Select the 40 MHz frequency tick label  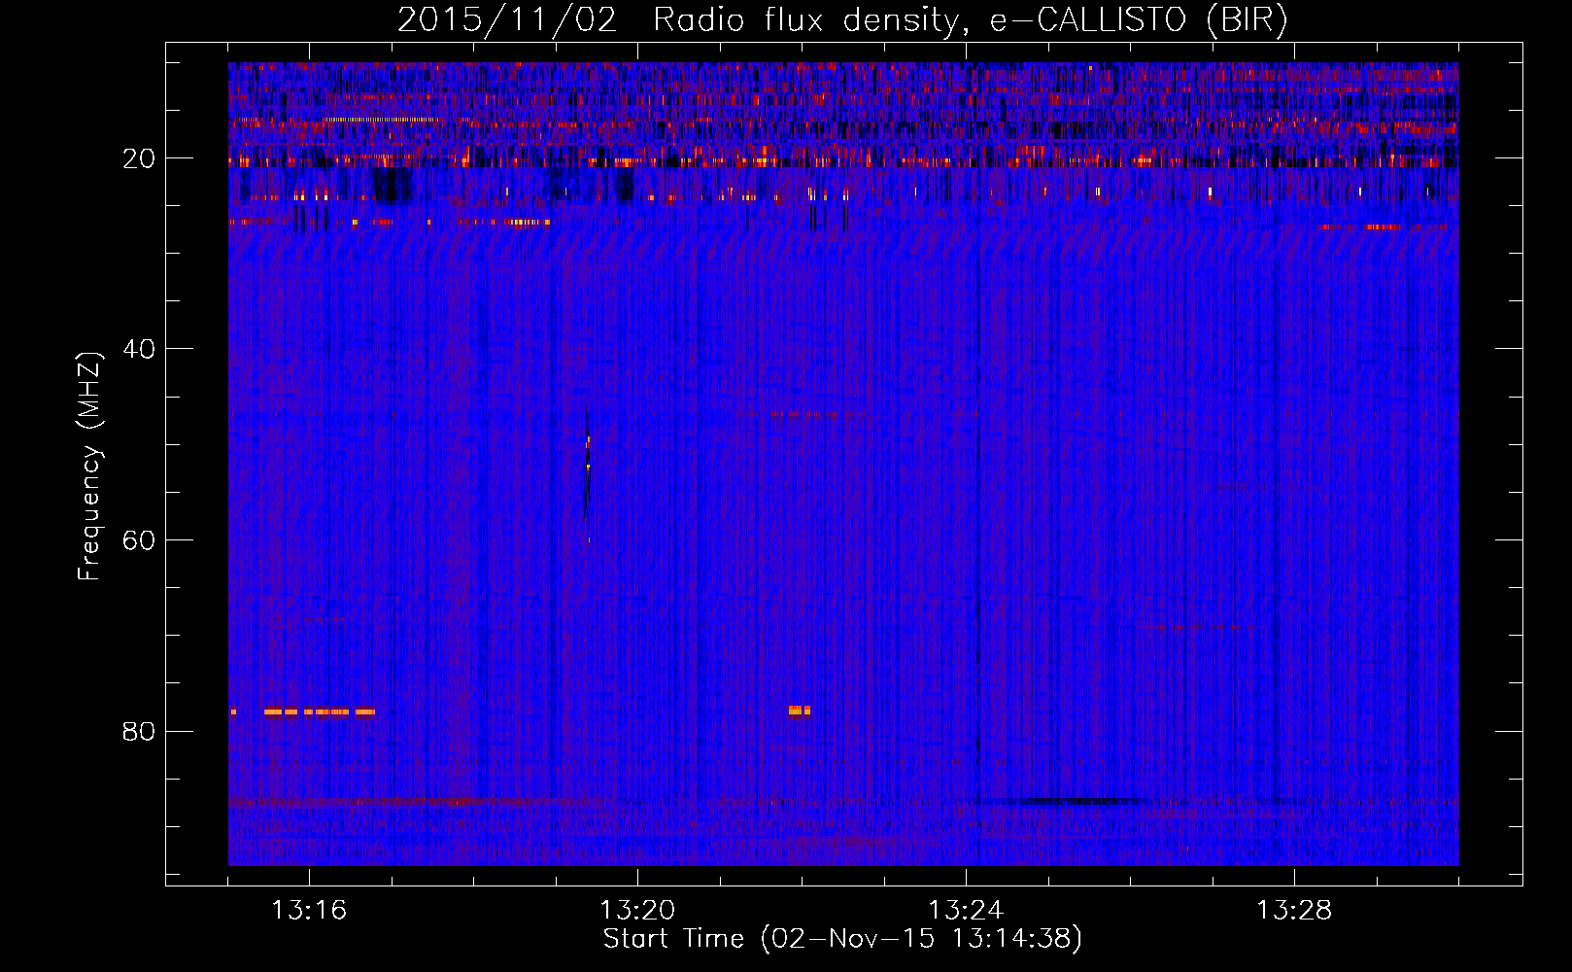click(139, 349)
